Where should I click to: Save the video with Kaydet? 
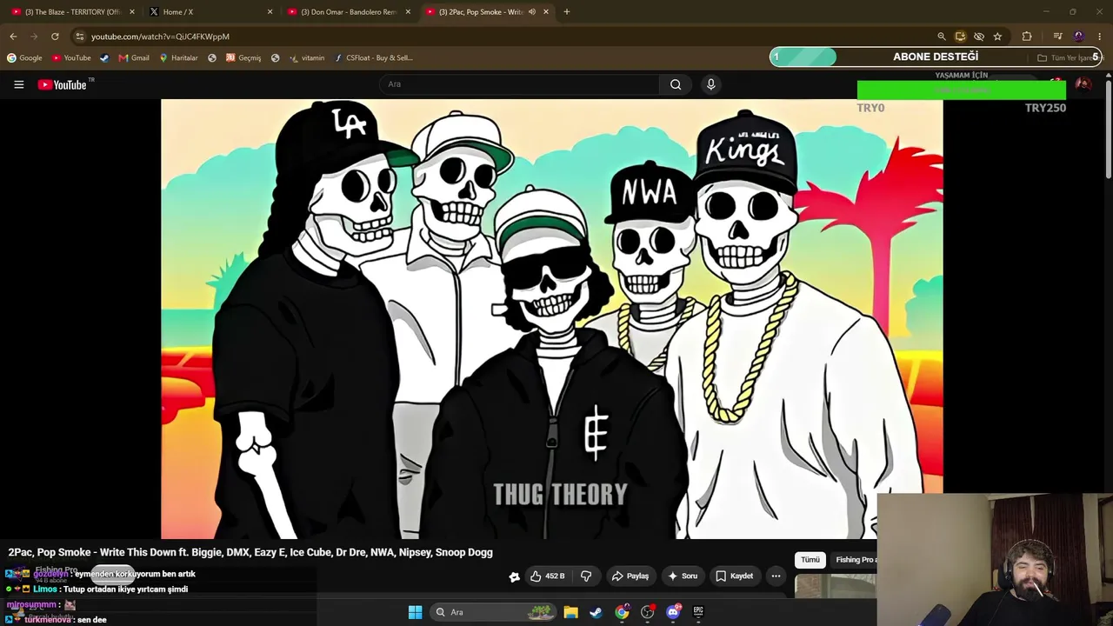tap(734, 576)
